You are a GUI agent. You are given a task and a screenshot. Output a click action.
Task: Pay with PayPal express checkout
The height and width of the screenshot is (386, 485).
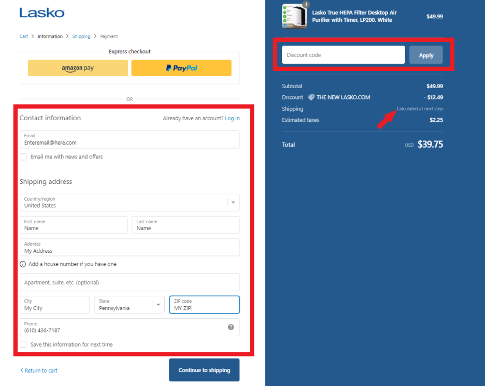(181, 68)
